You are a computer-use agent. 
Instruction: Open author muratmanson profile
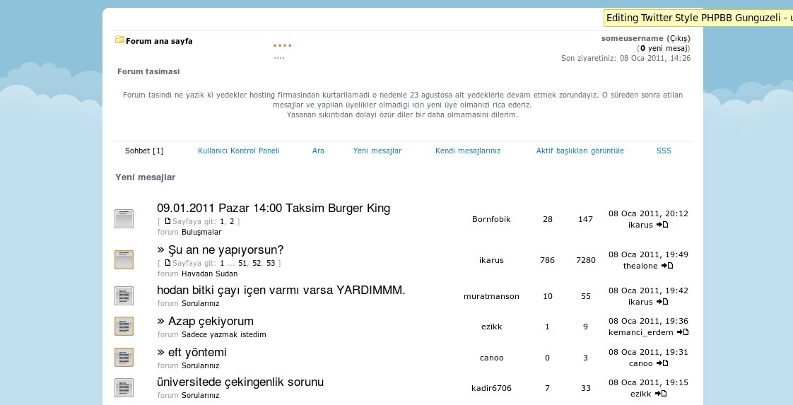pyautogui.click(x=491, y=296)
